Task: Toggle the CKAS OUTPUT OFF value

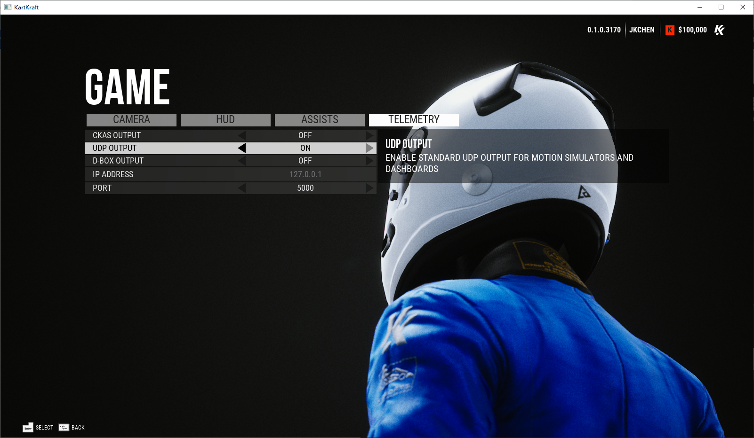Action: [x=305, y=135]
